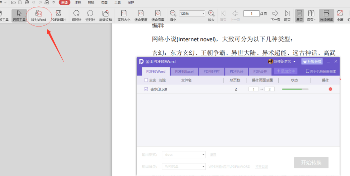Go to next page with 下一页
Screen dimensions: 350x176
pyautogui.click(x=275, y=16)
